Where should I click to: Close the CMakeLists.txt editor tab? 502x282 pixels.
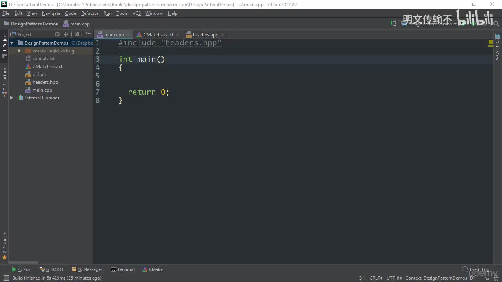pos(177,35)
